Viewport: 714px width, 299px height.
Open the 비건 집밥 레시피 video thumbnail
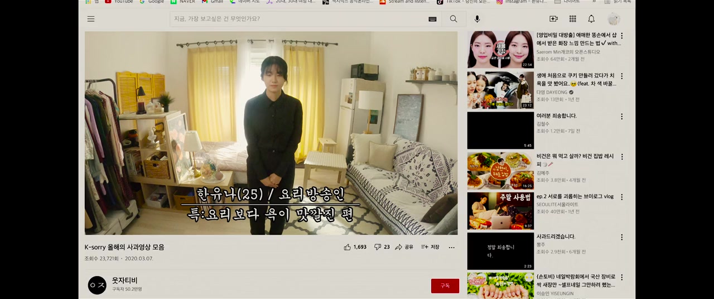500,171
